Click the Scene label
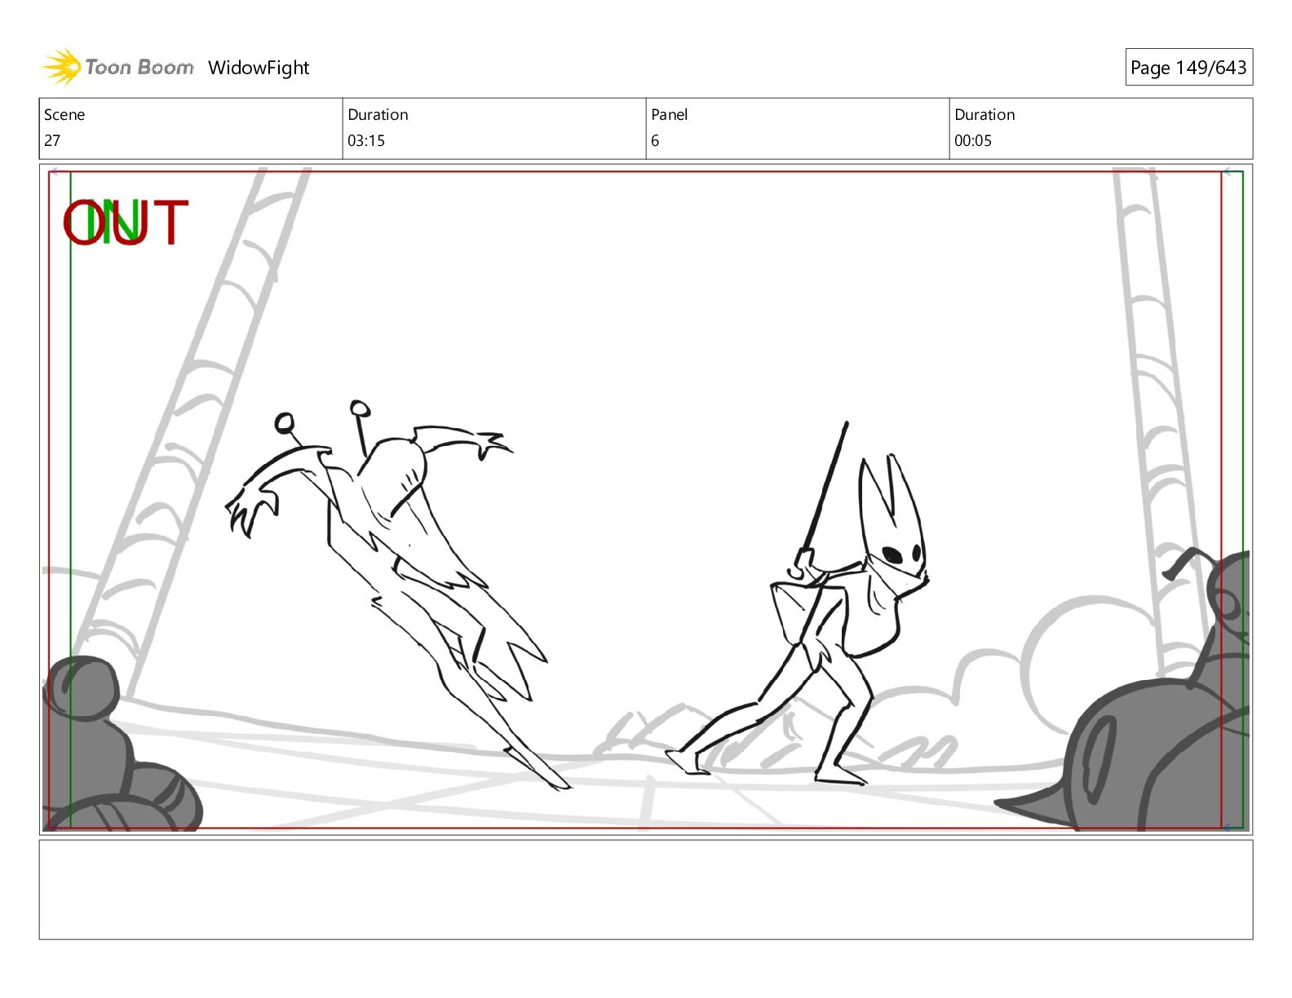 pos(64,115)
